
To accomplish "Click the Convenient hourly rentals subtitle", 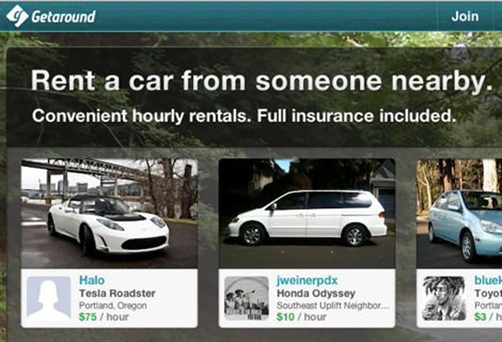I will 244,116.
